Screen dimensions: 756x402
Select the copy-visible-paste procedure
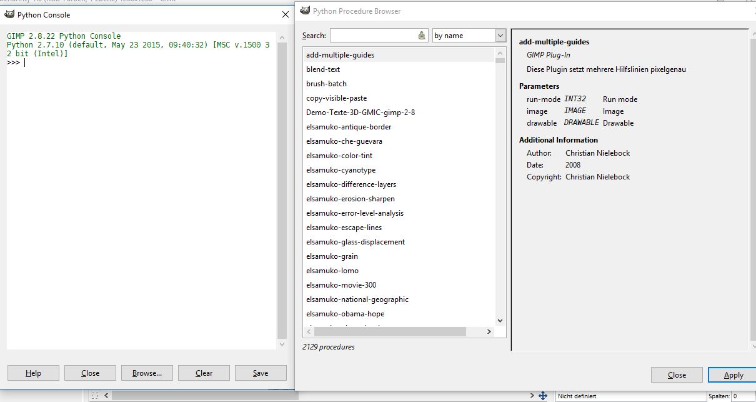(399, 98)
